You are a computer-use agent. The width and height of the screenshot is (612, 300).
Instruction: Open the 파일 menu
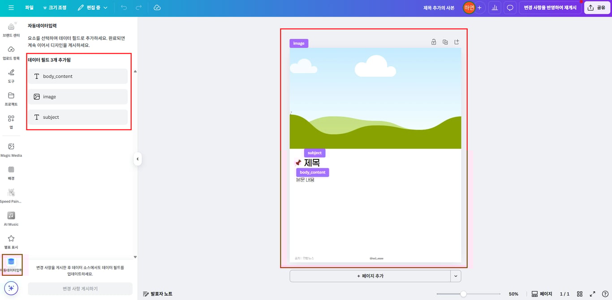[29, 8]
